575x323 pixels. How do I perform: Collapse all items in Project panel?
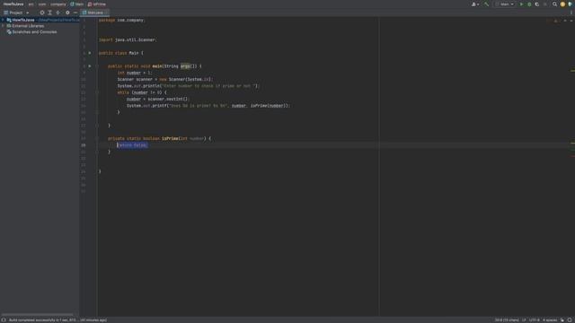[57, 13]
